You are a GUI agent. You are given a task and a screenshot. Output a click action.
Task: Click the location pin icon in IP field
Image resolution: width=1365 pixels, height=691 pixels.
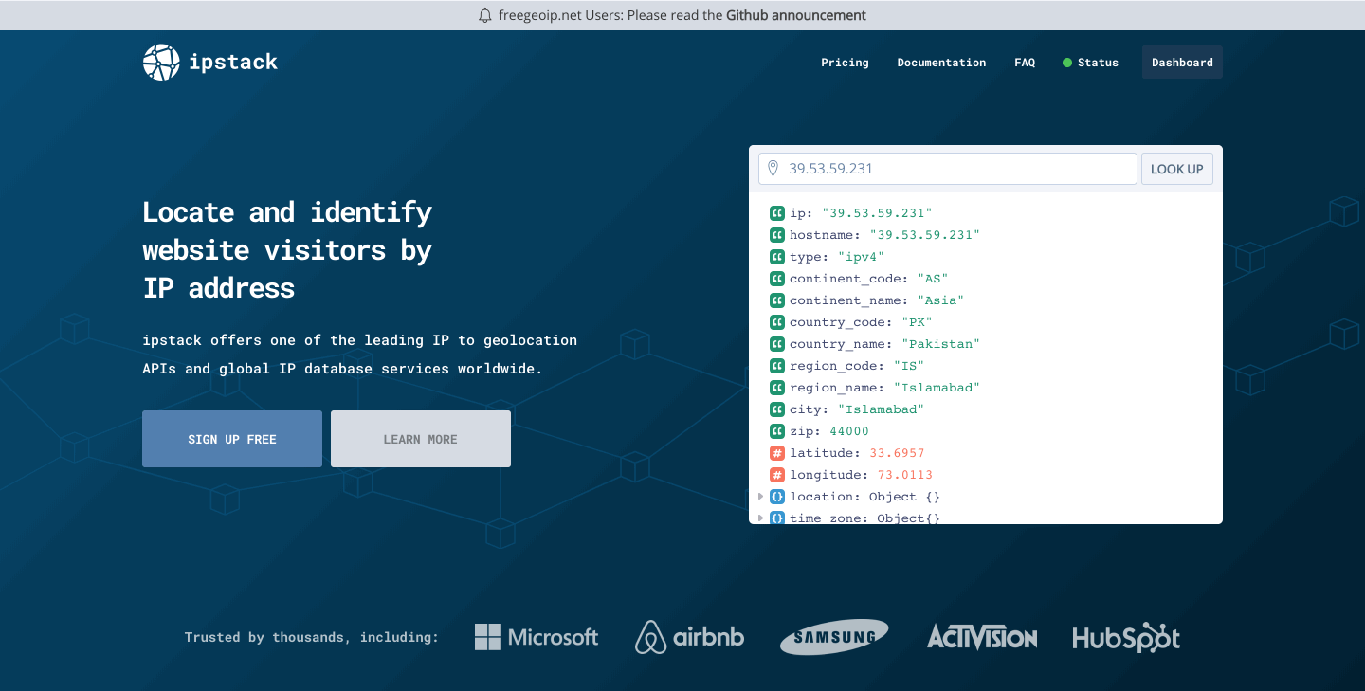[x=773, y=169]
